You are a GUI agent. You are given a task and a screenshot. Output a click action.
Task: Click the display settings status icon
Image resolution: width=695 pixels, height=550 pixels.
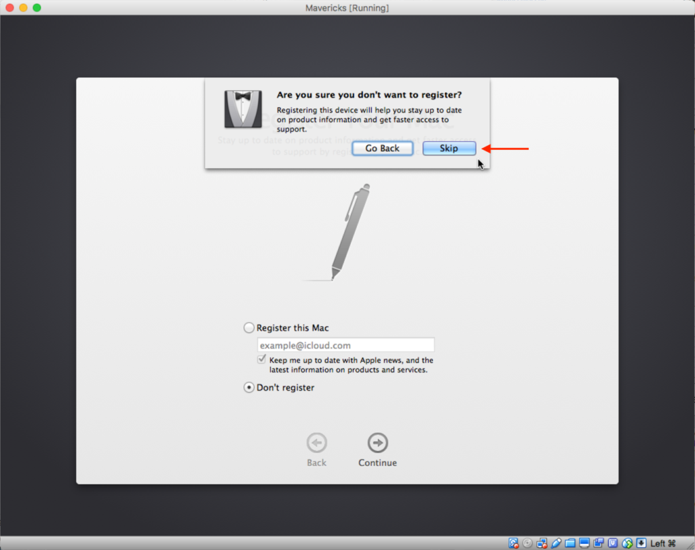[584, 543]
